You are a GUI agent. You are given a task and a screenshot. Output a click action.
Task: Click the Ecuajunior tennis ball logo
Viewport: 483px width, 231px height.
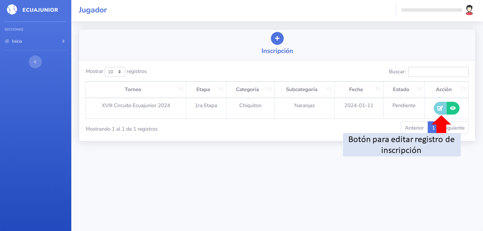click(12, 10)
